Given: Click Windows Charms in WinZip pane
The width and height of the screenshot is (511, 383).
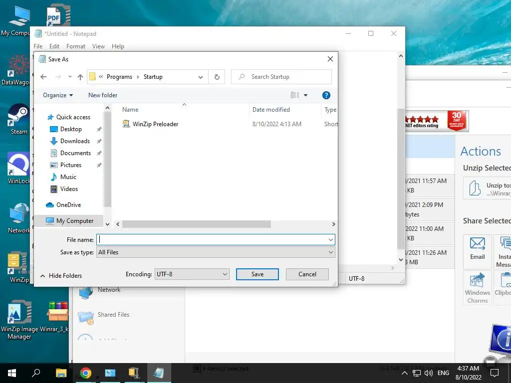Looking at the screenshot, I should (478, 288).
